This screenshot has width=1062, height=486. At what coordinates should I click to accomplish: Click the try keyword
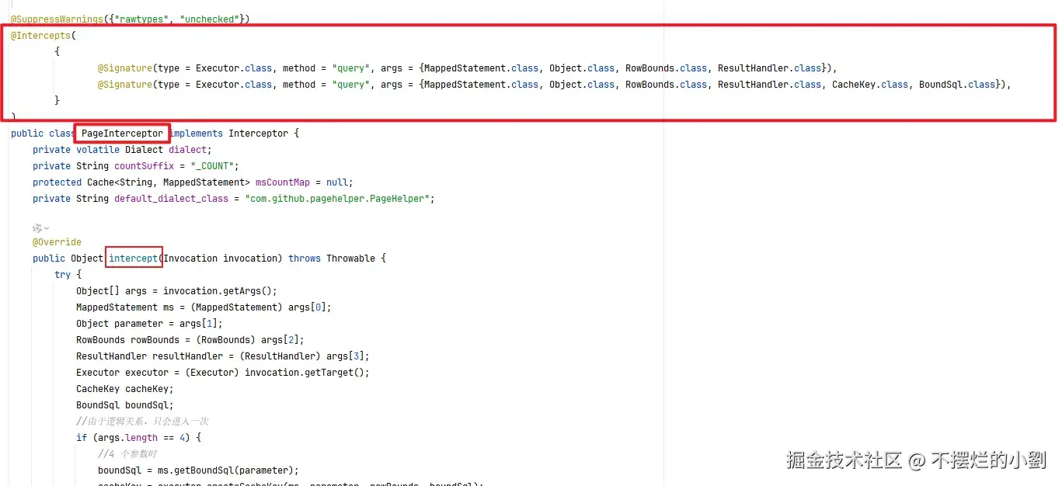(62, 275)
